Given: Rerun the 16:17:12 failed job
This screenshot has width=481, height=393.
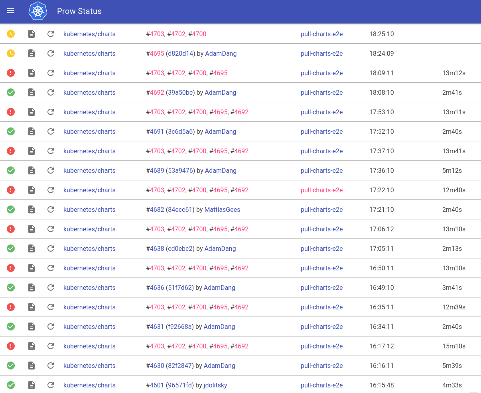Looking at the screenshot, I should 51,346.
